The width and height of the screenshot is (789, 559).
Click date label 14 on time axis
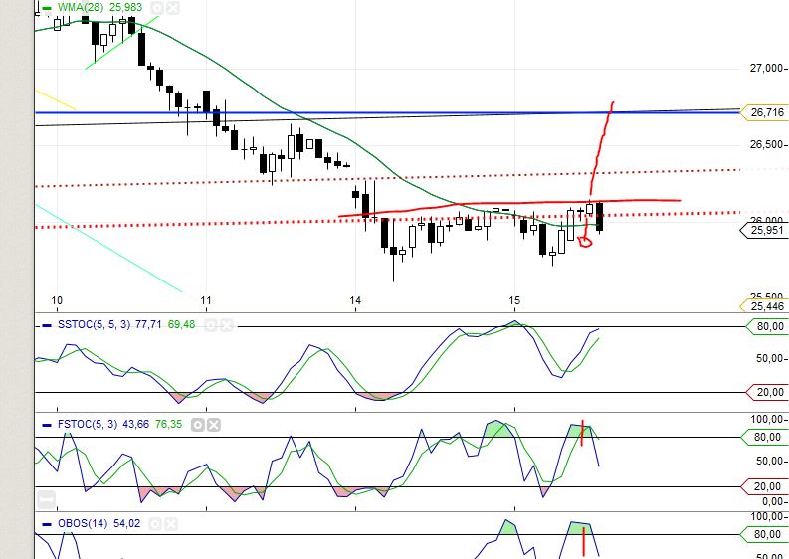355,300
